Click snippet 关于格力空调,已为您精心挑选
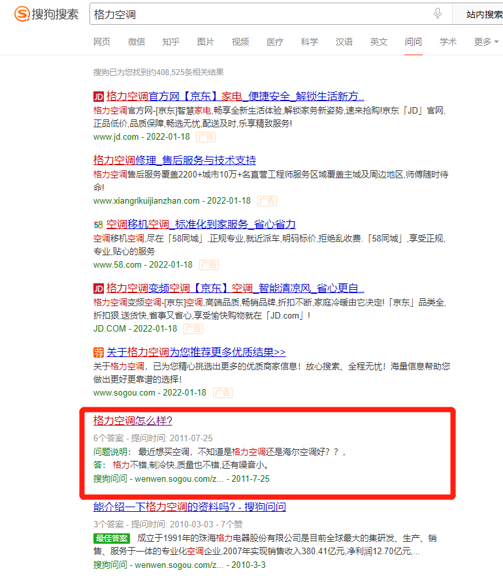 272,373
